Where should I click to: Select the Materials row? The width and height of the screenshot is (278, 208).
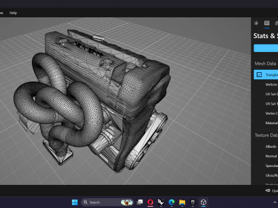click(266, 123)
